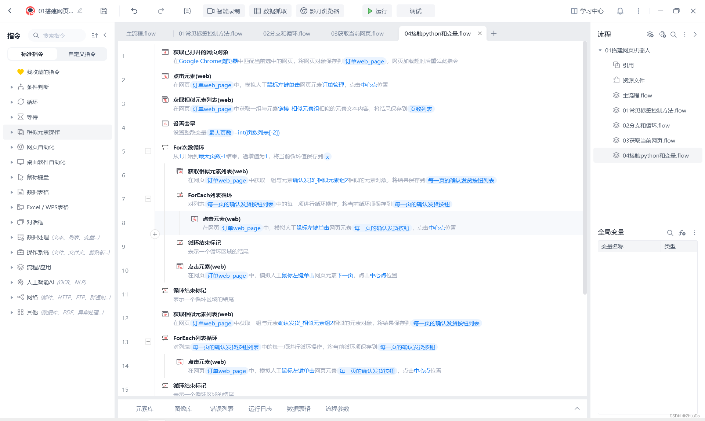This screenshot has width=705, height=421.
Task: Open 我收藏的指令 favorites
Action: click(x=43, y=72)
